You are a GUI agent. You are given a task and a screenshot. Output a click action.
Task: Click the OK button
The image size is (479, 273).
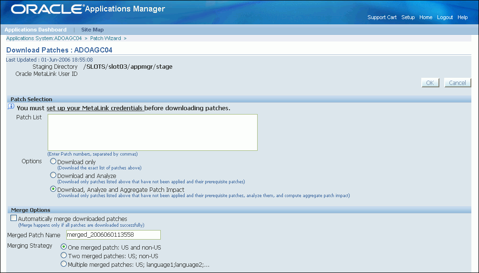pyautogui.click(x=430, y=83)
